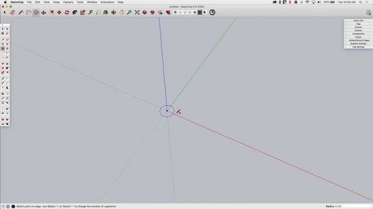This screenshot has width=373, height=209.
Task: Toggle the last view style button in toolbar
Action: pyautogui.click(x=205, y=12)
